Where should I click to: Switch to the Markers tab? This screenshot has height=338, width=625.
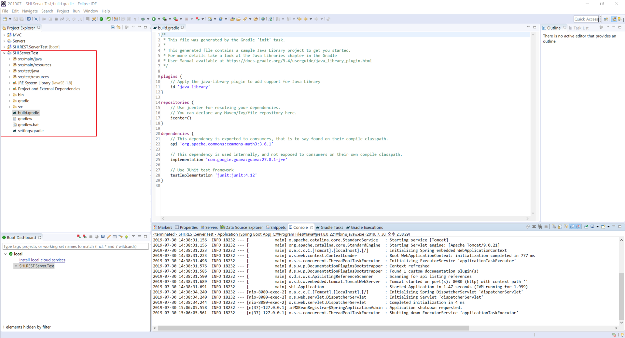162,227
